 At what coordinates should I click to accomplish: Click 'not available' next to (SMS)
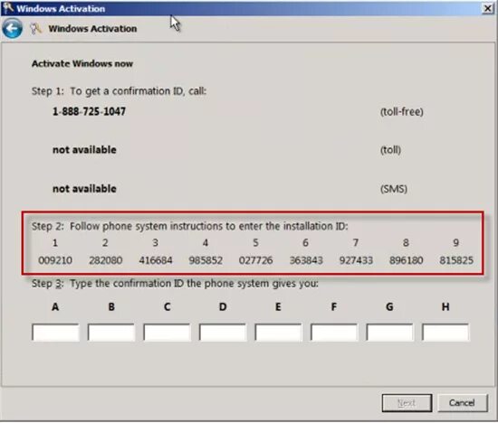point(84,189)
